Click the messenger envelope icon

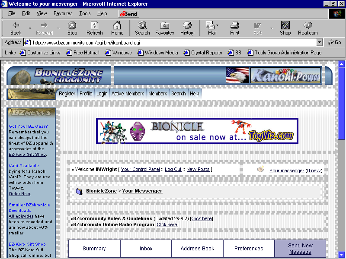point(260,170)
